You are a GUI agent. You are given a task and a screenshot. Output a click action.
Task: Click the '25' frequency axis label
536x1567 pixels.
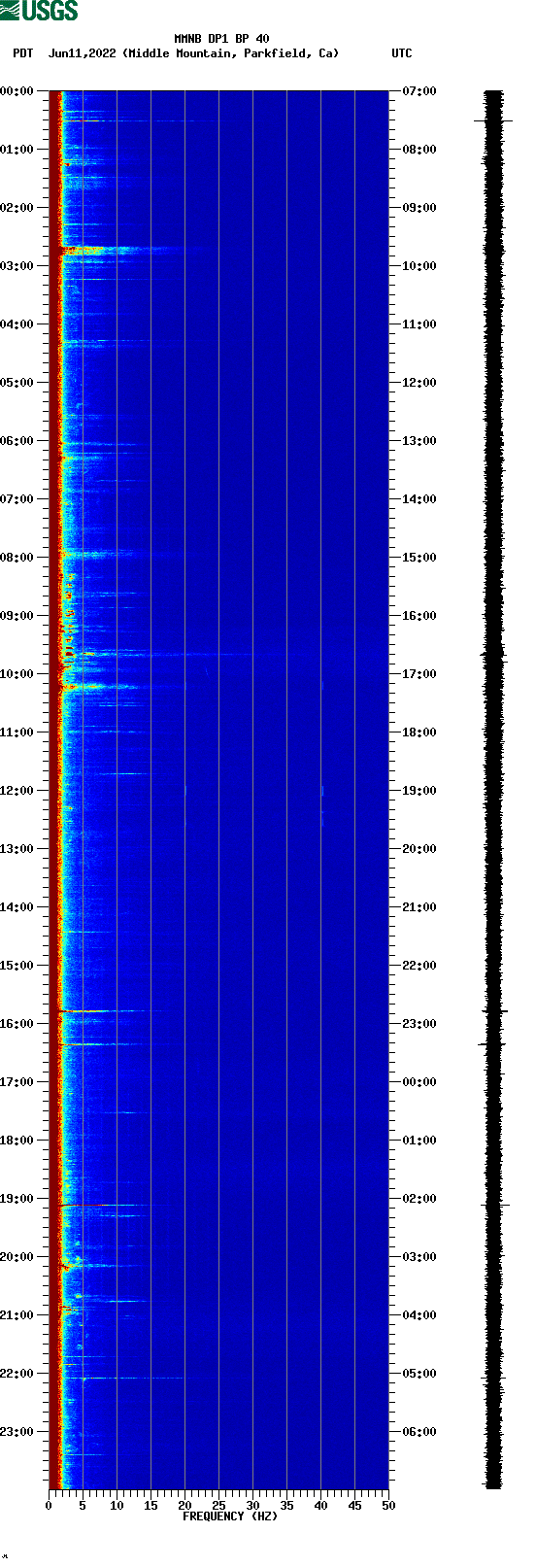[x=218, y=1506]
